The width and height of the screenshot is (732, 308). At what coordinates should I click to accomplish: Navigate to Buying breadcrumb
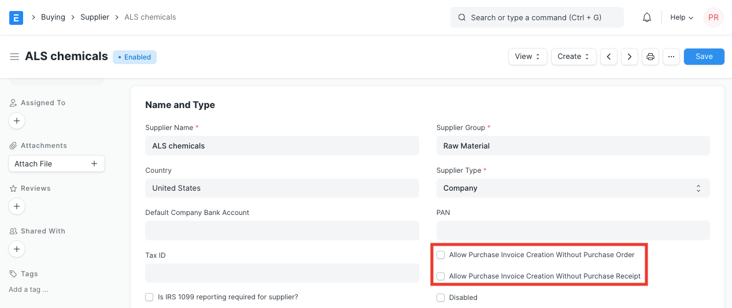click(53, 17)
